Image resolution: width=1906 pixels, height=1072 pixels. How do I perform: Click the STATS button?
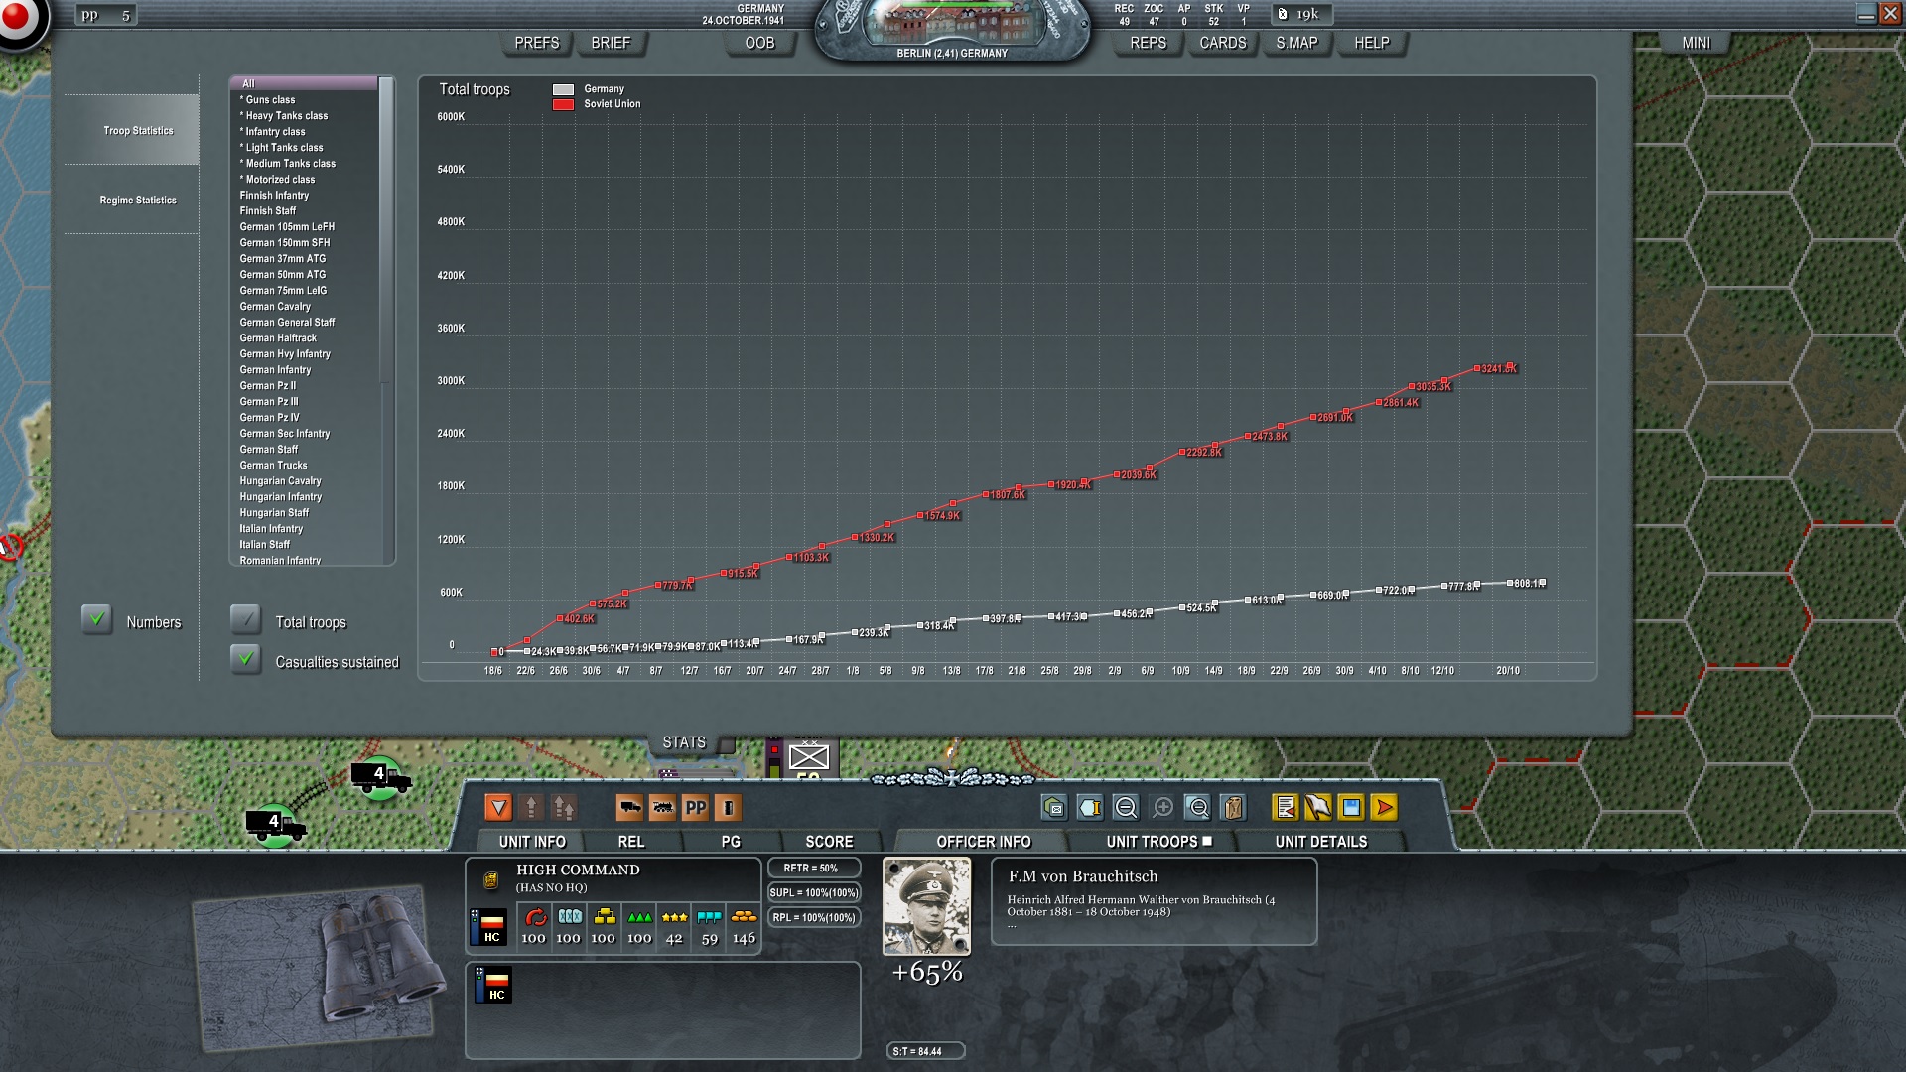click(x=684, y=743)
